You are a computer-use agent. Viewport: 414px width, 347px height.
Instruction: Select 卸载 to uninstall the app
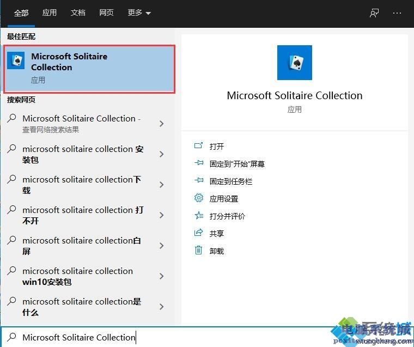[216, 251]
